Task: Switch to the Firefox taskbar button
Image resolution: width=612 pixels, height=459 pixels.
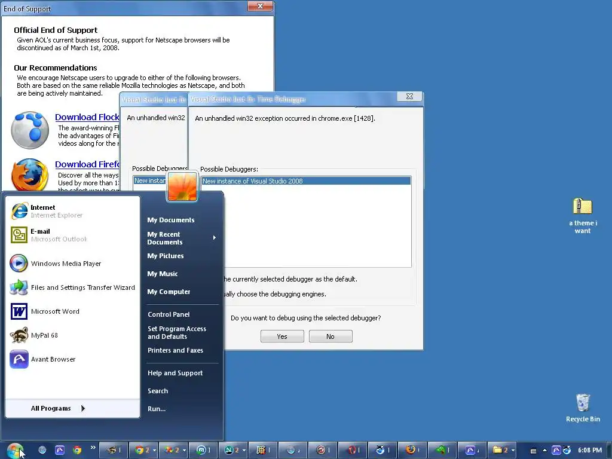Action: coord(412,450)
